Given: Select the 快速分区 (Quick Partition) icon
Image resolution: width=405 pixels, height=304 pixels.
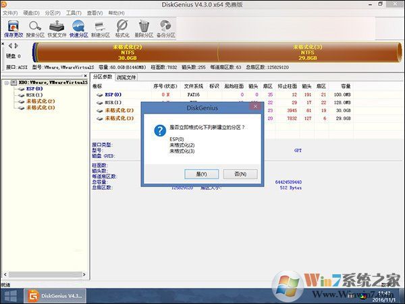Looking at the screenshot, I should (x=79, y=28).
